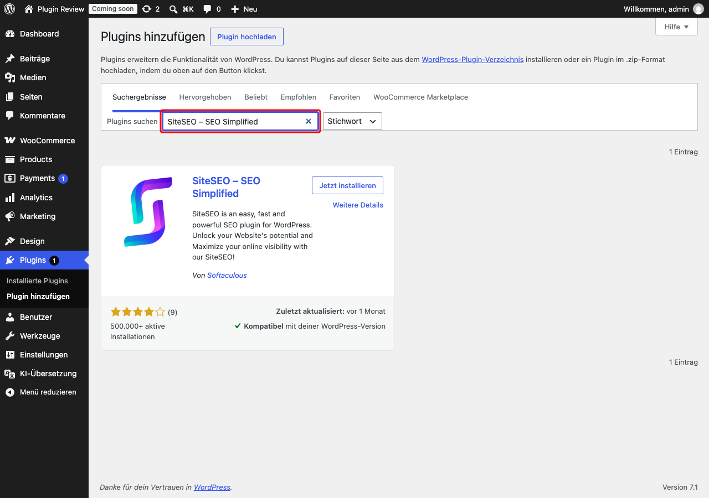709x498 pixels.
Task: Click the Benutzer person icon
Action: pos(10,317)
